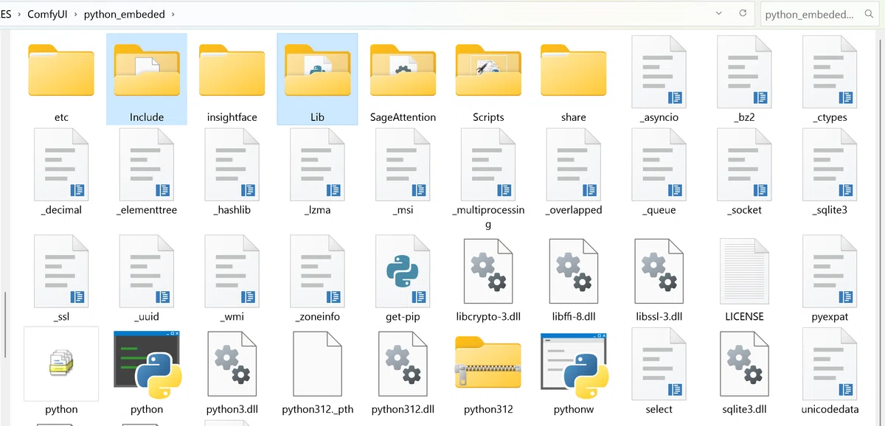Viewport: 885px width, 426px height.
Task: Open the Scripts folder
Action: click(488, 79)
